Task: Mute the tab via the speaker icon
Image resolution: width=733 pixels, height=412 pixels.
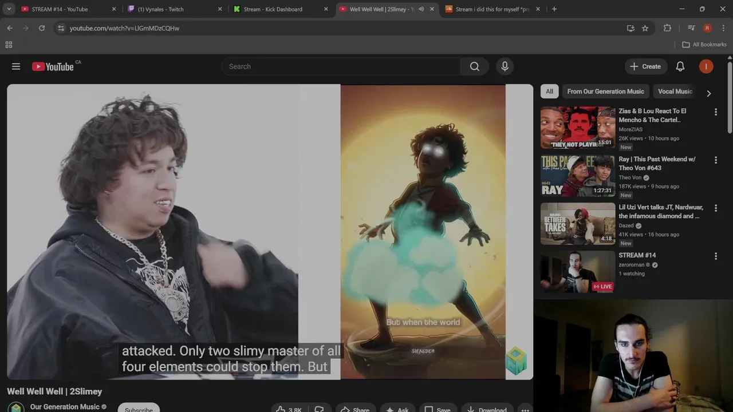Action: tap(421, 9)
